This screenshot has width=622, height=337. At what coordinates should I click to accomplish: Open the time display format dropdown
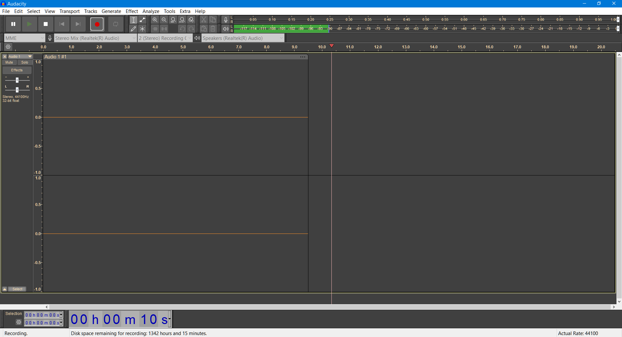[x=169, y=319]
